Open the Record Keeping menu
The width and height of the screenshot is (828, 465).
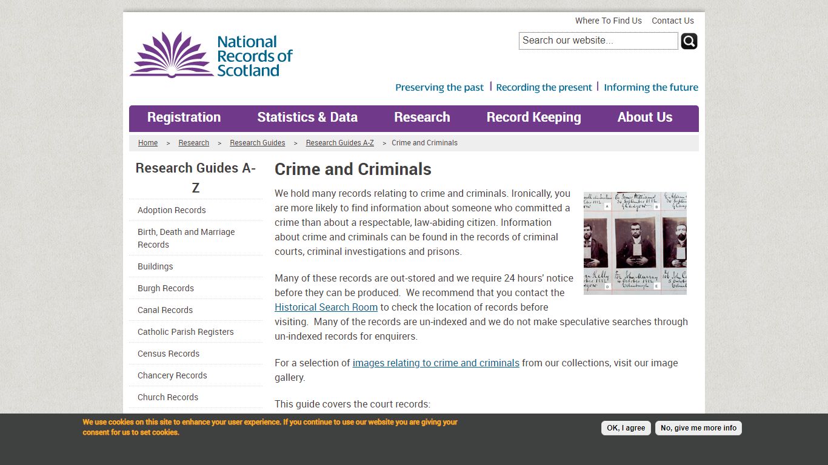[x=533, y=117]
